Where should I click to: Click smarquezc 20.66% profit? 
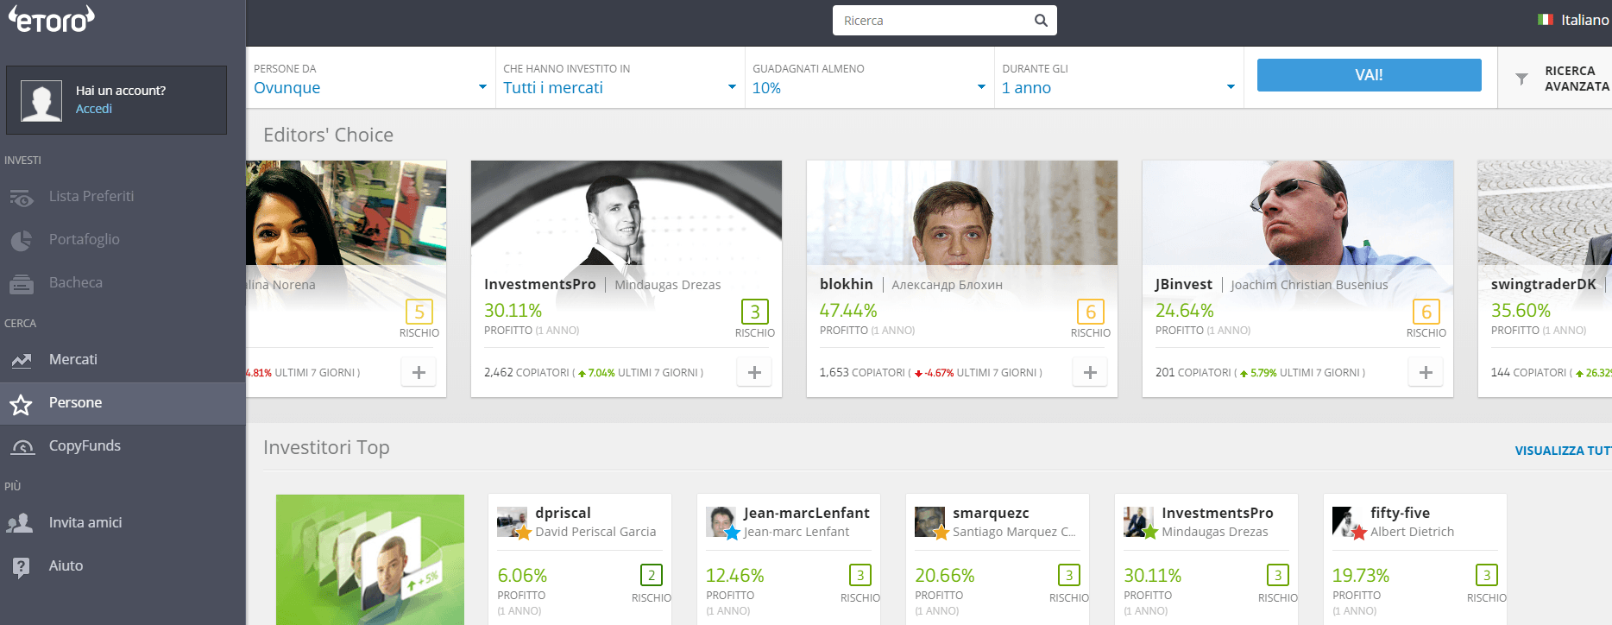945,576
